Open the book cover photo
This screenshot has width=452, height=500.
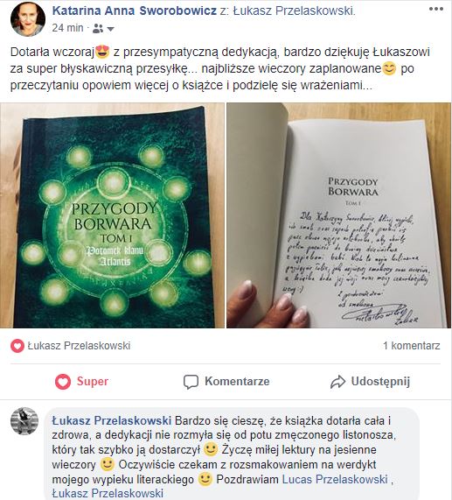point(113,215)
